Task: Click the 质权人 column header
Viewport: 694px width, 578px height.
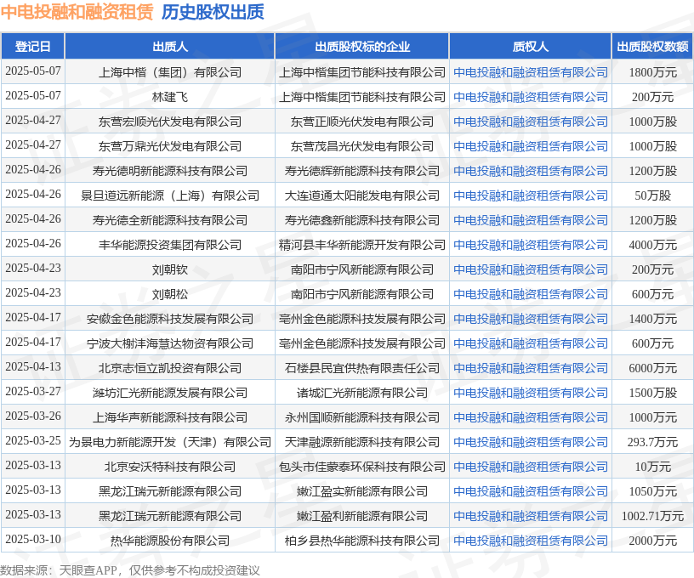Action: point(530,47)
